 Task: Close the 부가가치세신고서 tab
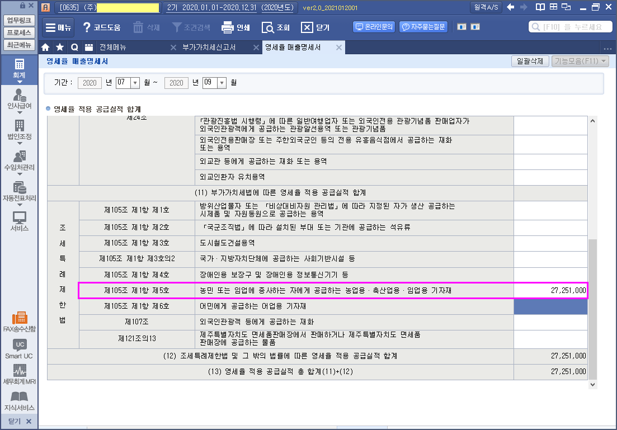click(x=256, y=47)
